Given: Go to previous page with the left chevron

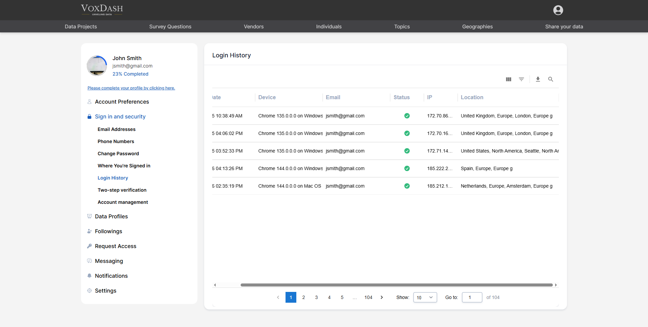Looking at the screenshot, I should (x=278, y=297).
